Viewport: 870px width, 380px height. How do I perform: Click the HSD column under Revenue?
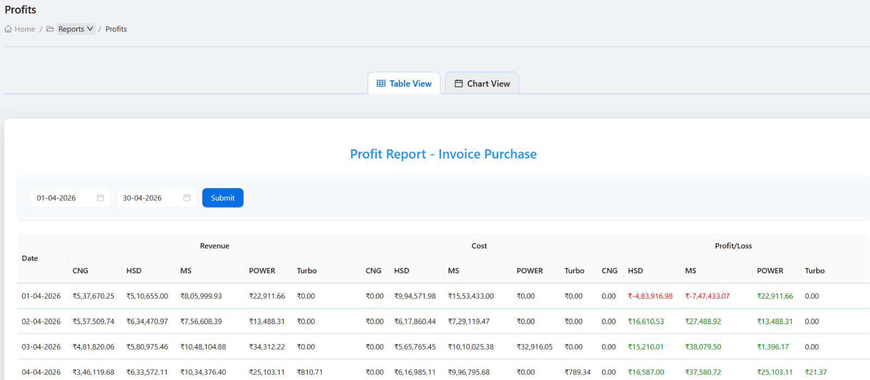(x=134, y=270)
